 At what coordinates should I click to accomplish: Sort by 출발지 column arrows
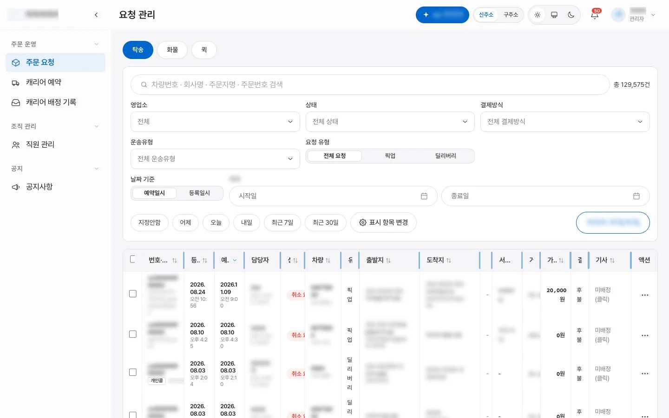tap(388, 261)
